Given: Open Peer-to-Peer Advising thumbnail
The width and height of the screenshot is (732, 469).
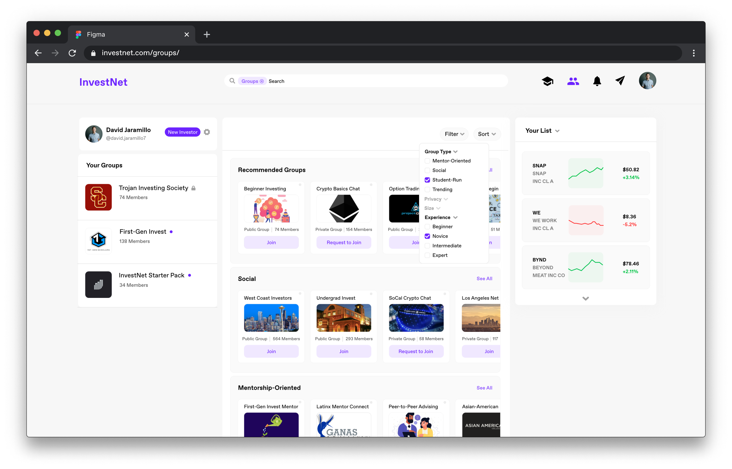Looking at the screenshot, I should pyautogui.click(x=416, y=424).
